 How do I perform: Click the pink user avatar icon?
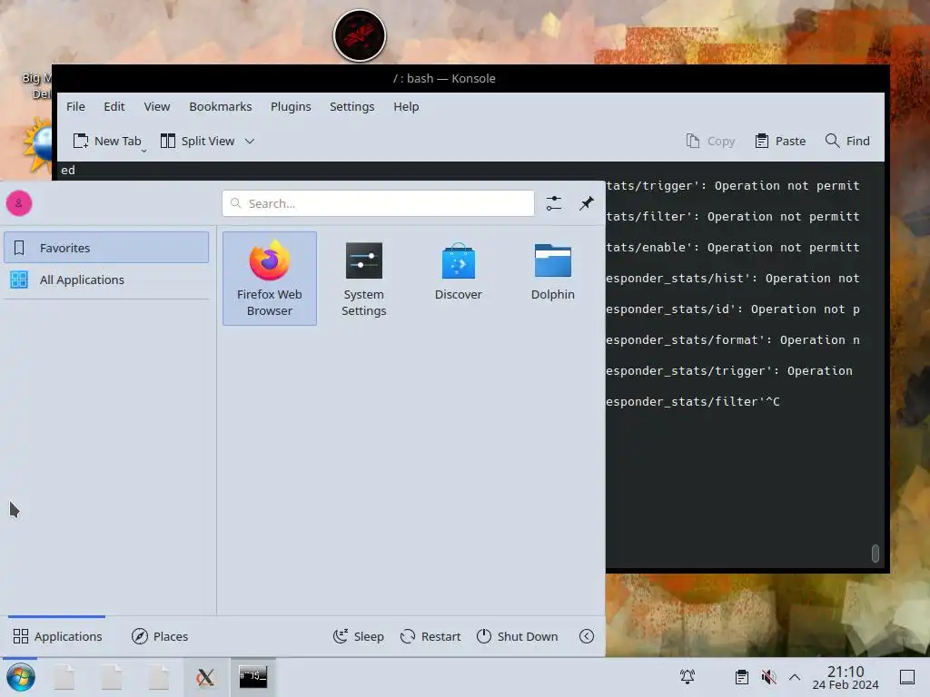19,203
